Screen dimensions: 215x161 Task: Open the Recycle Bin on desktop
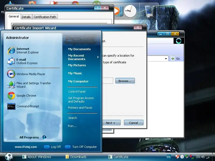coord(149,11)
